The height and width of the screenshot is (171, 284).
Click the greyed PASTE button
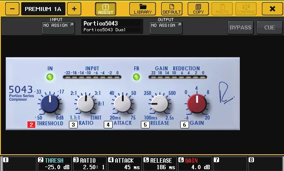222,9
